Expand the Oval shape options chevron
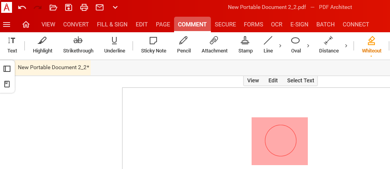390x169 pixels. pyautogui.click(x=308, y=45)
